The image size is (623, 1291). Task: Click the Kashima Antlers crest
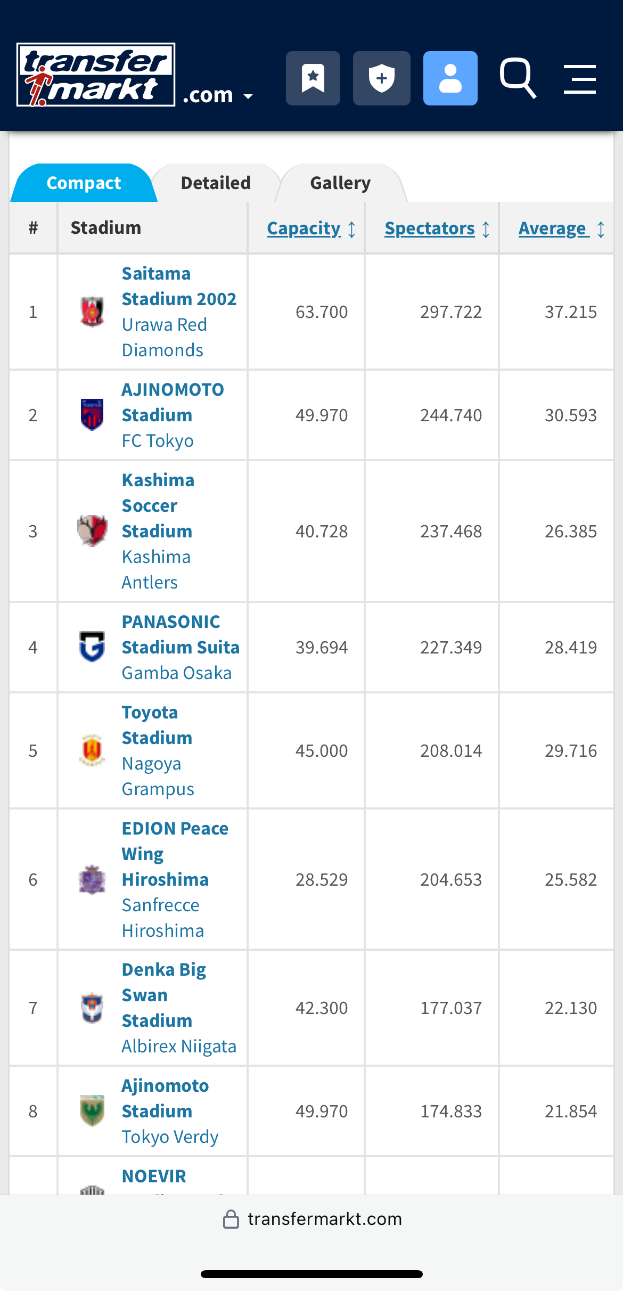[x=92, y=531]
